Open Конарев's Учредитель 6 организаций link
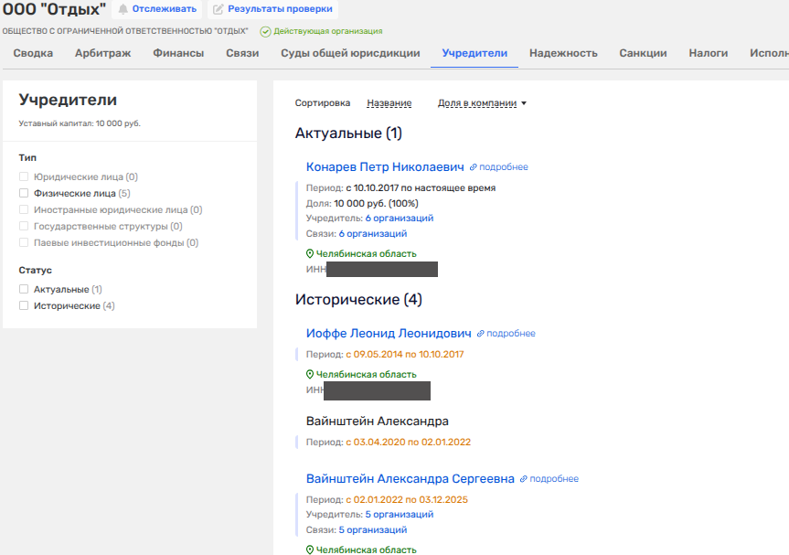Viewport: 789px width, 555px height. (x=399, y=219)
